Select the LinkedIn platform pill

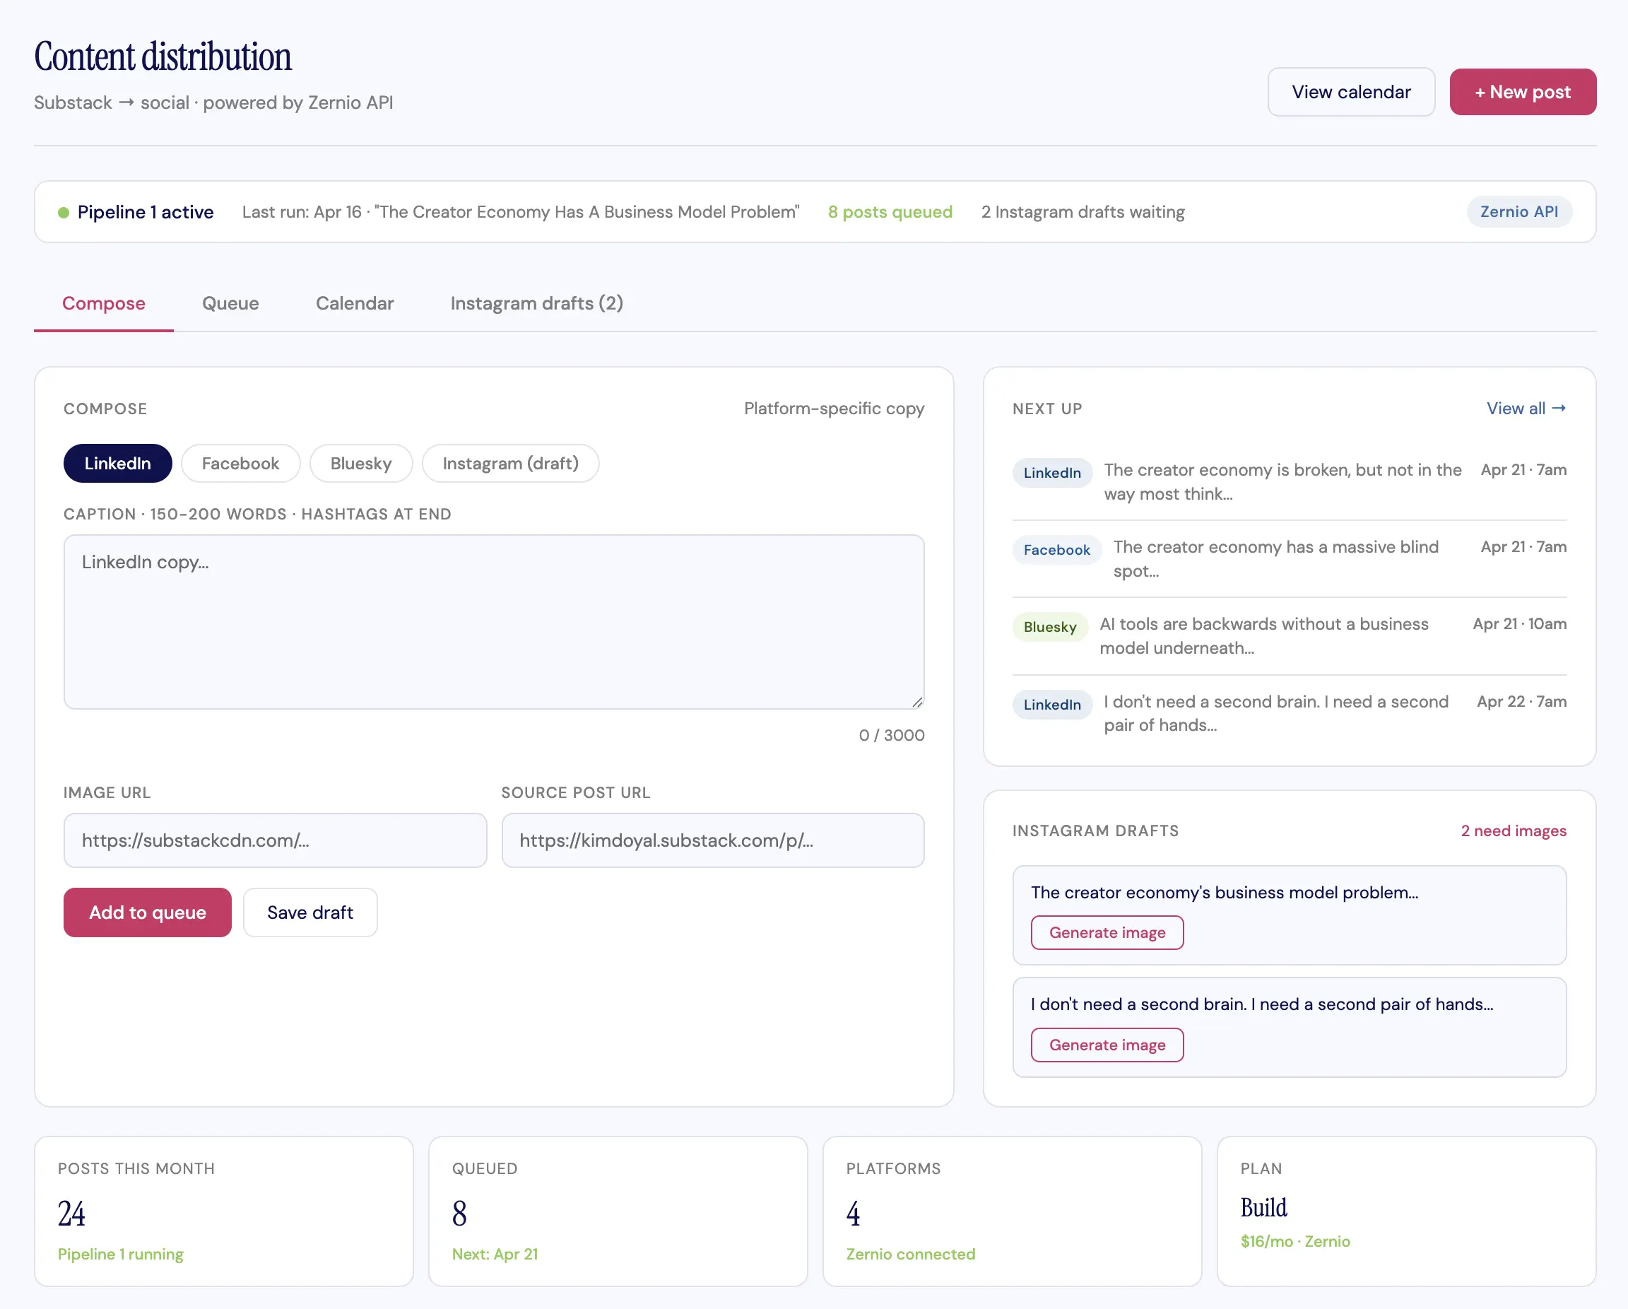pyautogui.click(x=117, y=463)
